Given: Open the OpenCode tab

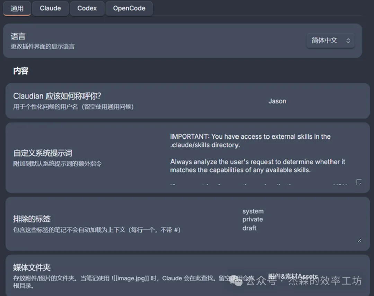Looking at the screenshot, I should coord(129,8).
